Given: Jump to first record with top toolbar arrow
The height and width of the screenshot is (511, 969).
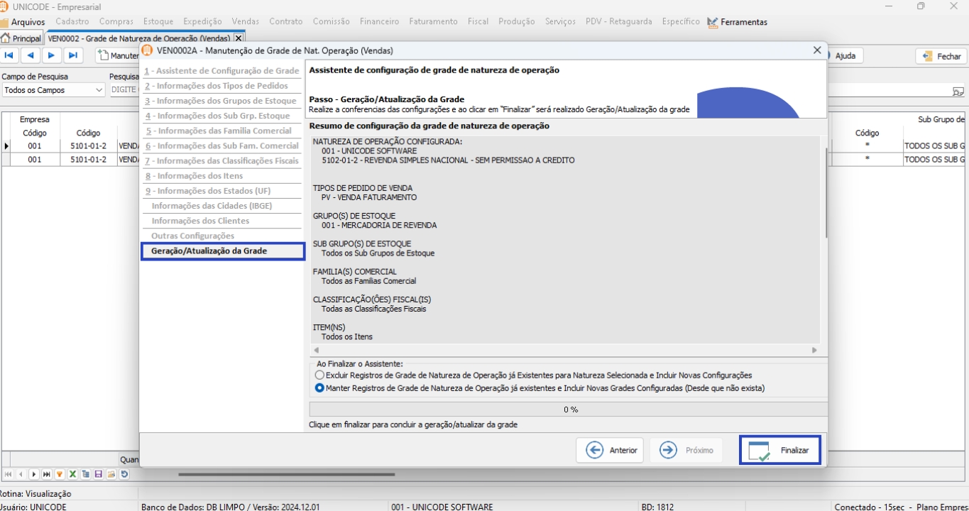Looking at the screenshot, I should [10, 55].
